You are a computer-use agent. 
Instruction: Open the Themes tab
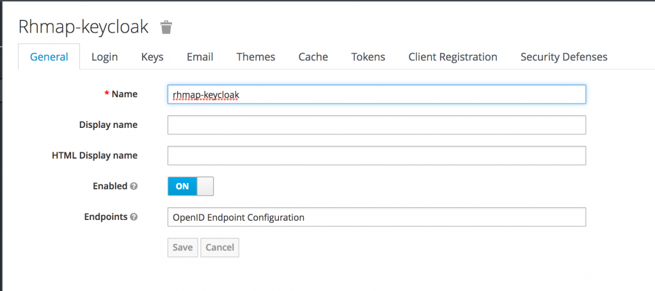coord(256,57)
